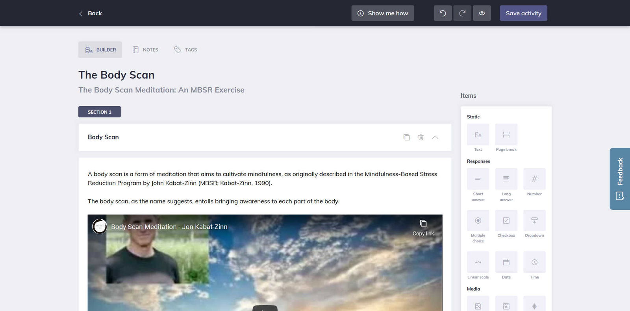The image size is (630, 311).
Task: Insert a Long answer response item
Action: (506, 179)
